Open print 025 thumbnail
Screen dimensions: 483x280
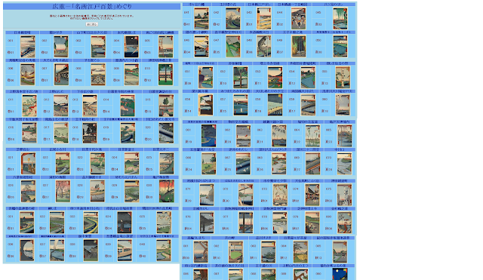coord(167,164)
